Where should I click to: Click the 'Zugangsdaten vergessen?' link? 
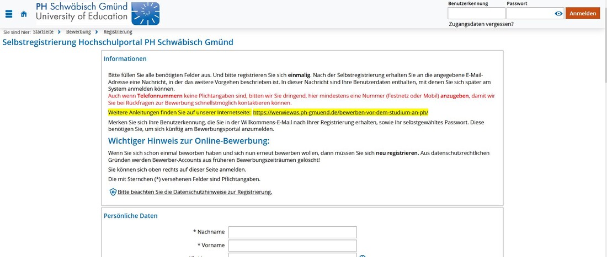pos(481,24)
